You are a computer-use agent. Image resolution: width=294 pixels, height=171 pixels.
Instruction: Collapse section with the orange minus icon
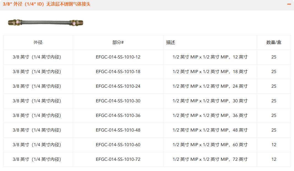(x=289, y=4)
